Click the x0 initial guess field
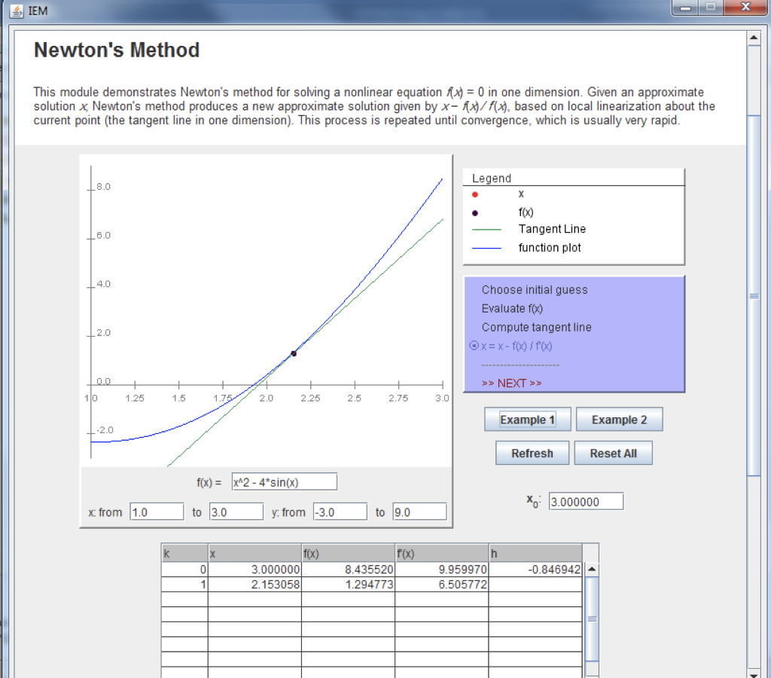The image size is (771, 678). pos(586,501)
